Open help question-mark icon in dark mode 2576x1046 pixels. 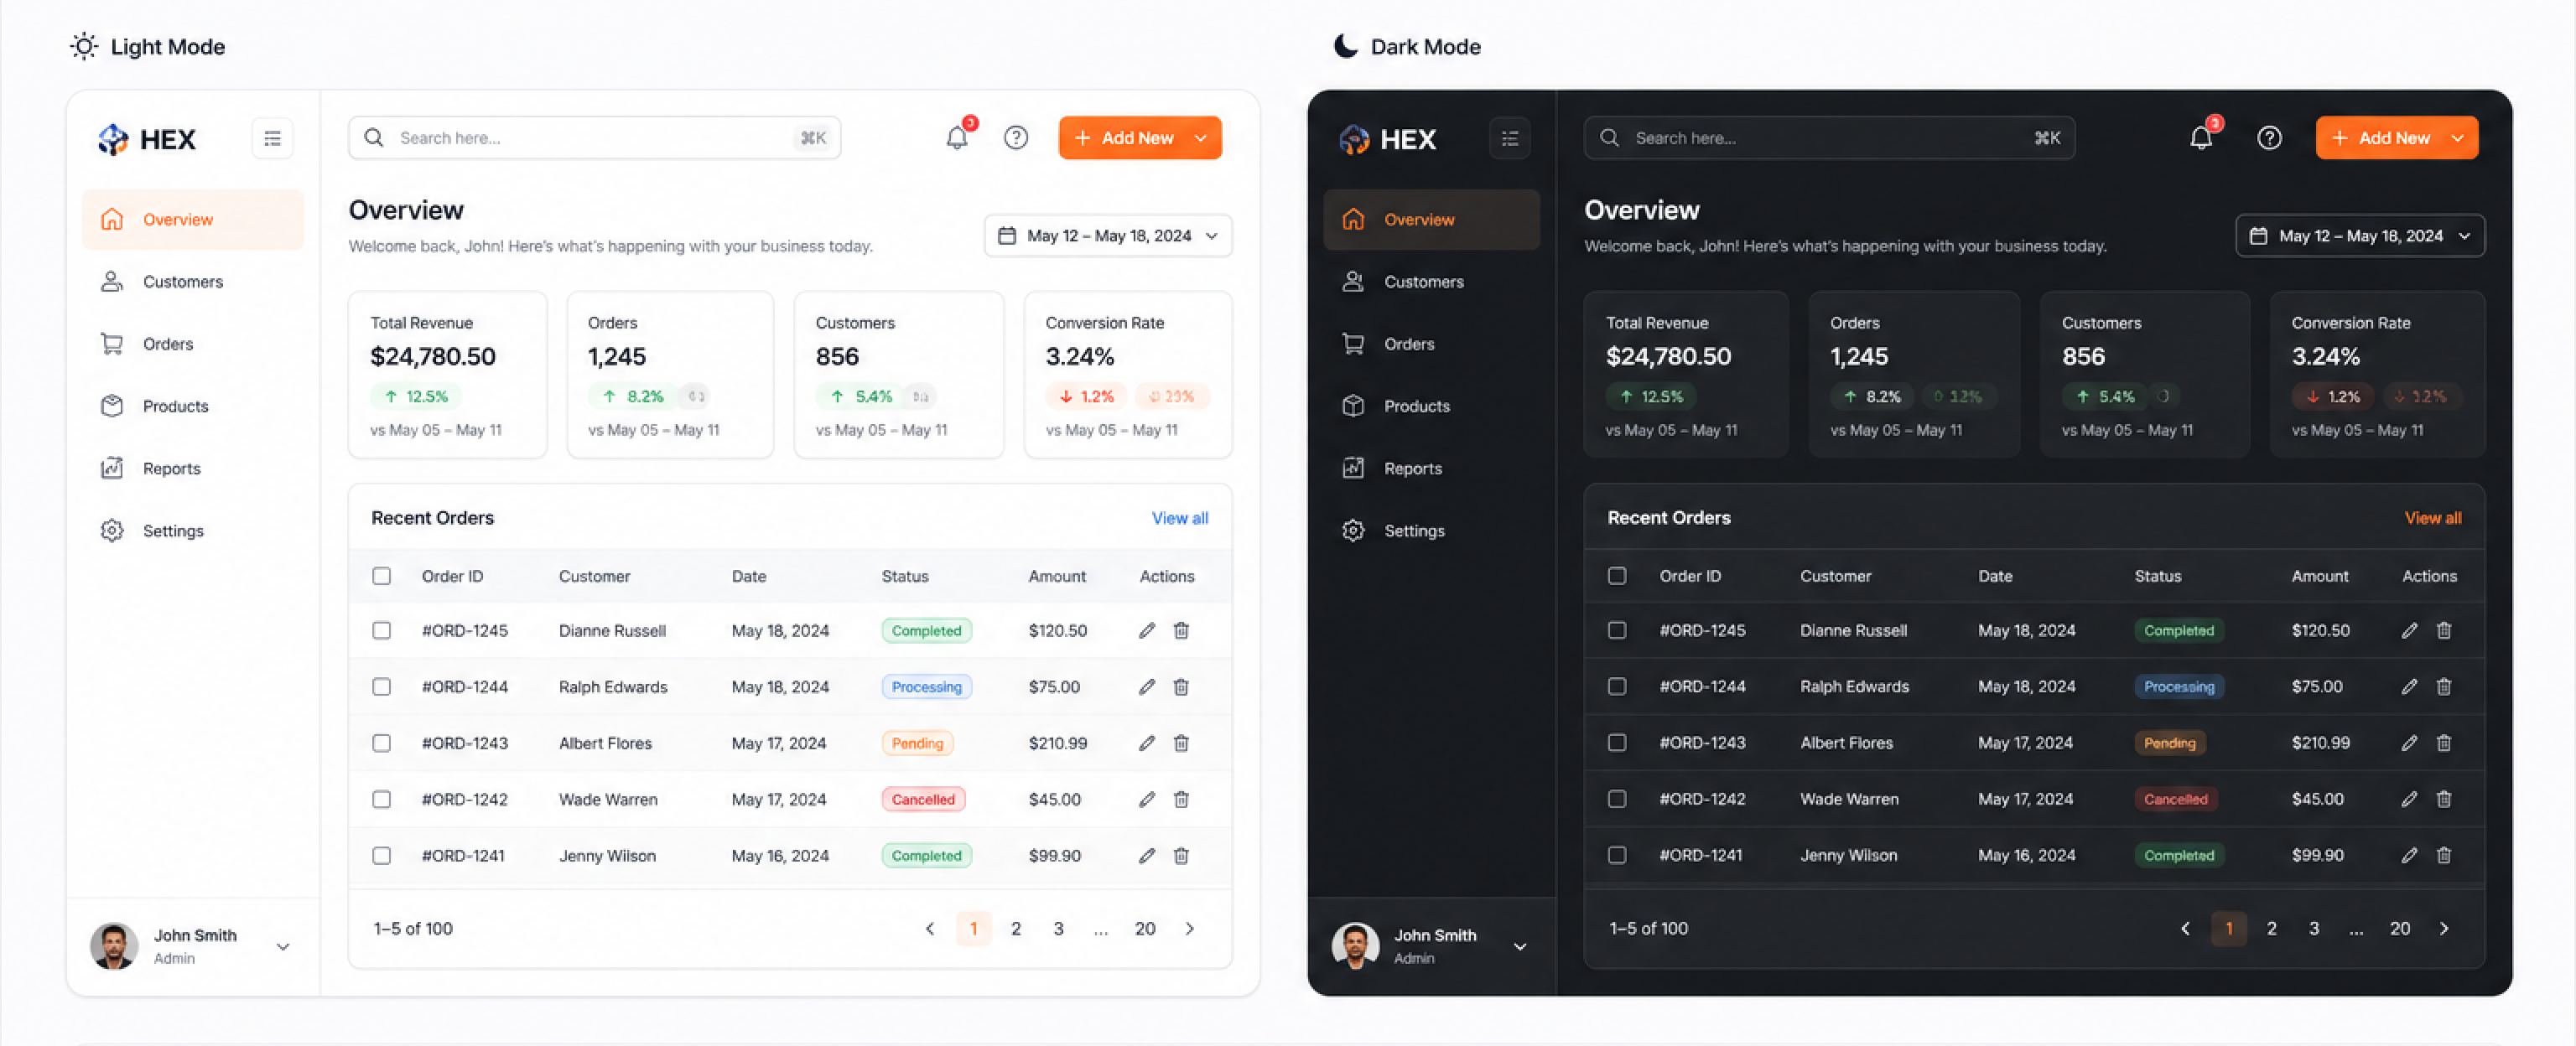click(x=2270, y=138)
